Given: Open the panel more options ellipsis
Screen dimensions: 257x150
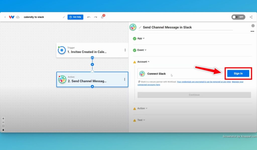Looking at the screenshot, I should (252, 31).
